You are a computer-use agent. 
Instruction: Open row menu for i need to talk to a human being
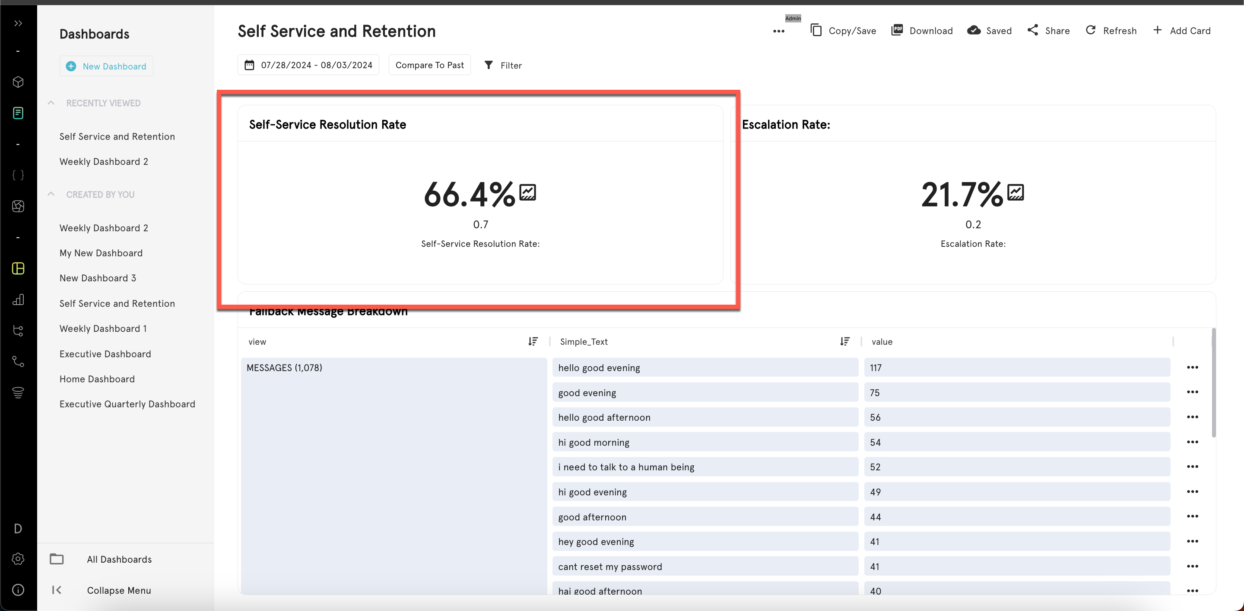pos(1192,467)
